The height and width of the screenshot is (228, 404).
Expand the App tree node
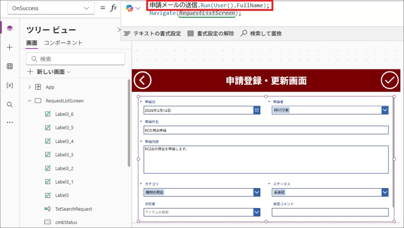[30, 87]
